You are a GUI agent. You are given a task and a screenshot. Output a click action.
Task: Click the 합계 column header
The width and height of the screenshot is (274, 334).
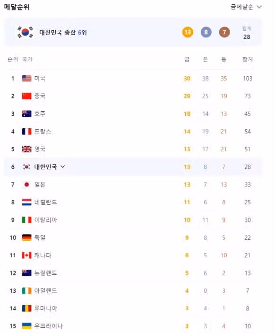(x=248, y=59)
